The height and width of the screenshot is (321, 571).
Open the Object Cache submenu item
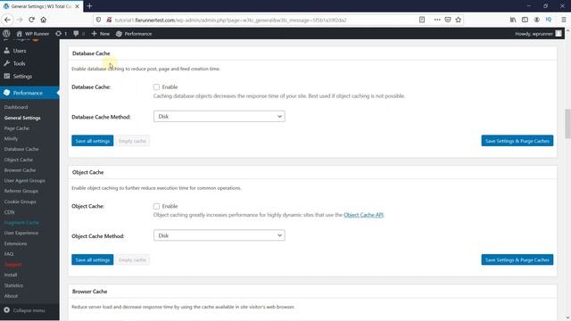(x=19, y=160)
